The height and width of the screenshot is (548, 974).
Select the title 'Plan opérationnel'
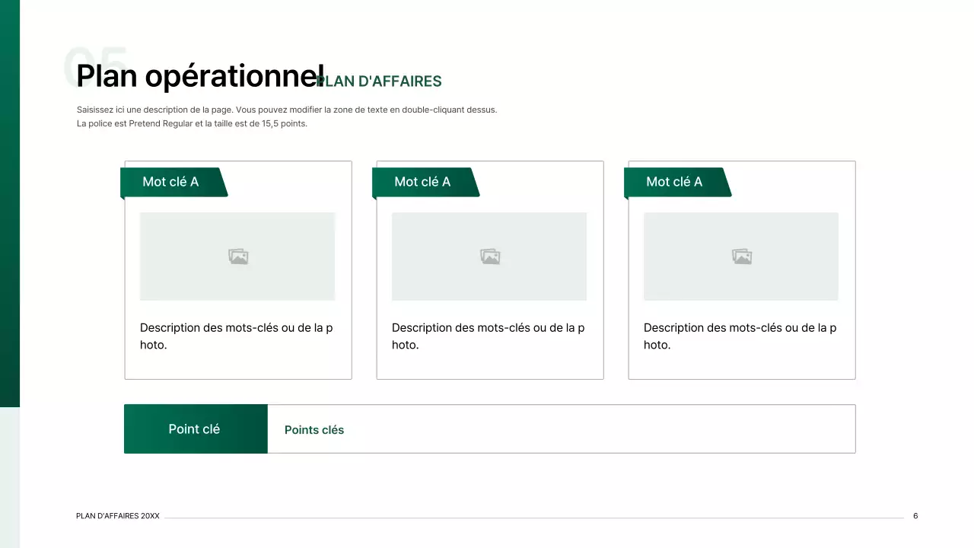click(x=199, y=75)
